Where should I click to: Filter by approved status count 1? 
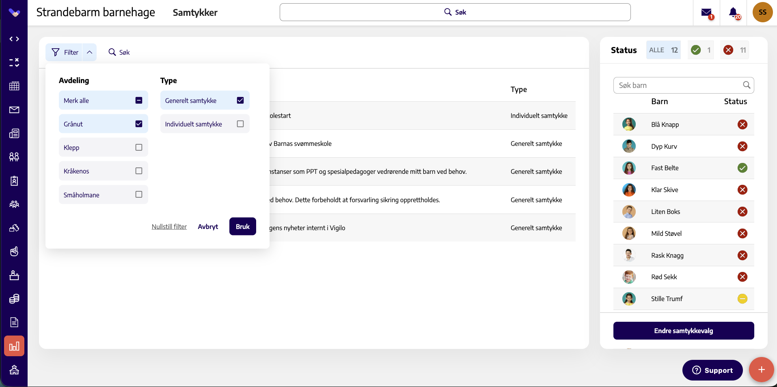coord(701,50)
